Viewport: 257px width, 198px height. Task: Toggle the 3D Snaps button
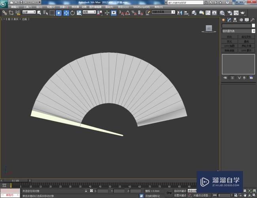tap(121, 13)
